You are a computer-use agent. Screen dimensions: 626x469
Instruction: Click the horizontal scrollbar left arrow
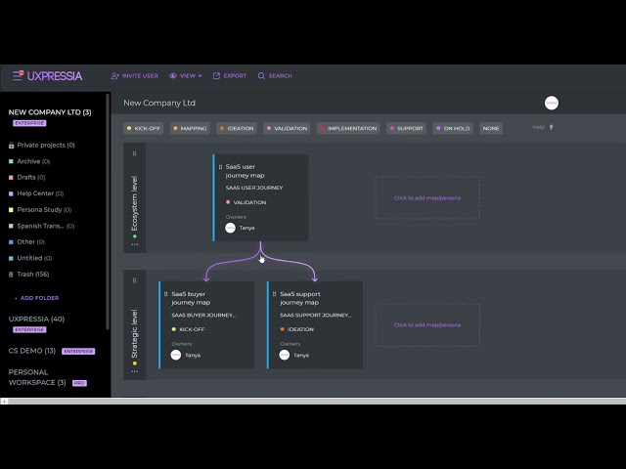(4, 402)
